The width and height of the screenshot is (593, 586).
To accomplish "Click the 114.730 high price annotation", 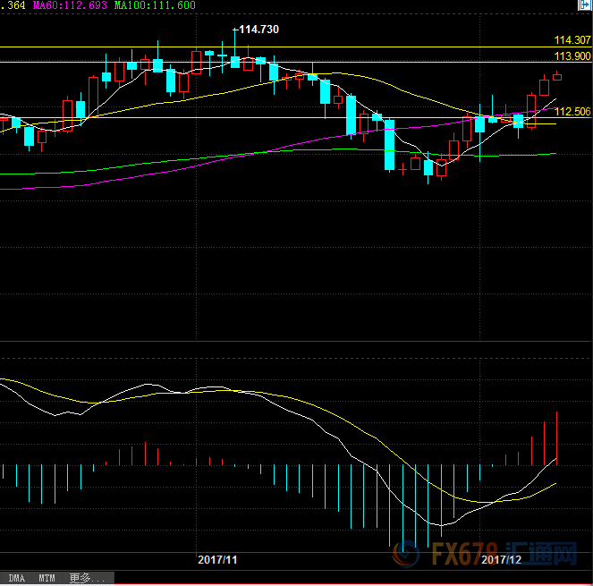I will [259, 30].
